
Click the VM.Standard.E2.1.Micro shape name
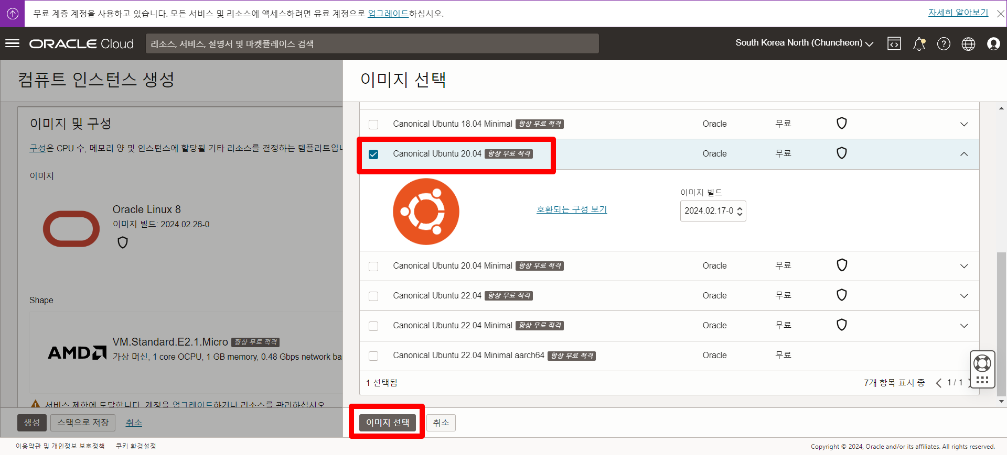(170, 342)
